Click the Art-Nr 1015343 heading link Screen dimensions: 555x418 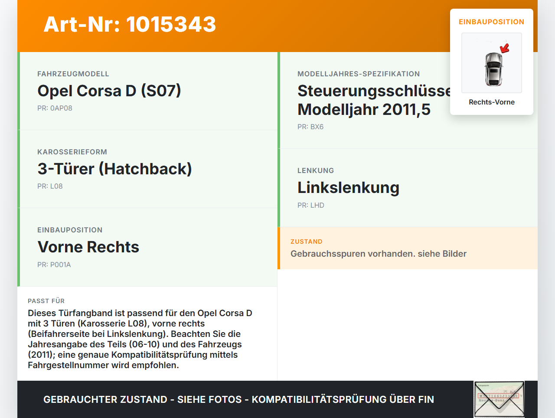pyautogui.click(x=130, y=25)
